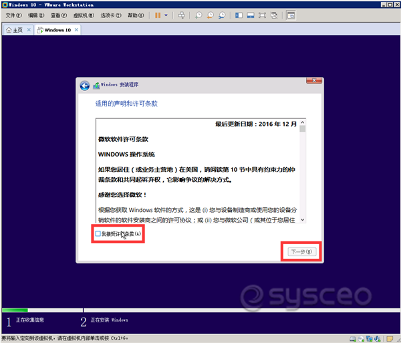
Task: Click the license text scroll down arrow
Action: 303,220
